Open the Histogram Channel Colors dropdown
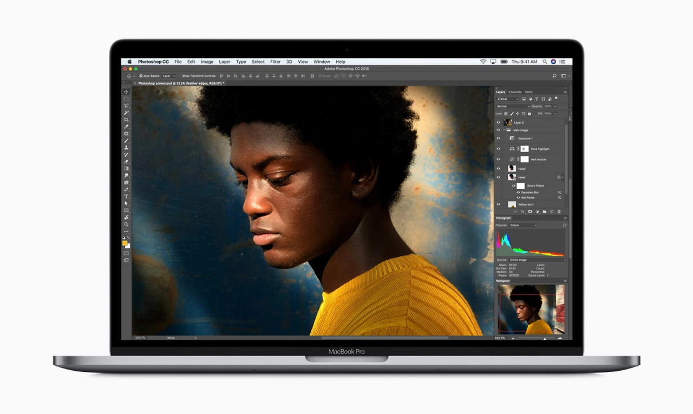Viewport: 693px width, 414px height. click(x=523, y=225)
